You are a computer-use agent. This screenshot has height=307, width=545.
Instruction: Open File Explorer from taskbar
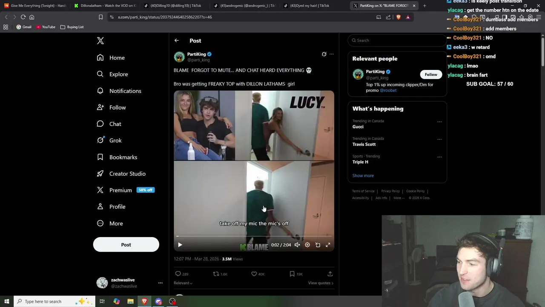[130, 301]
